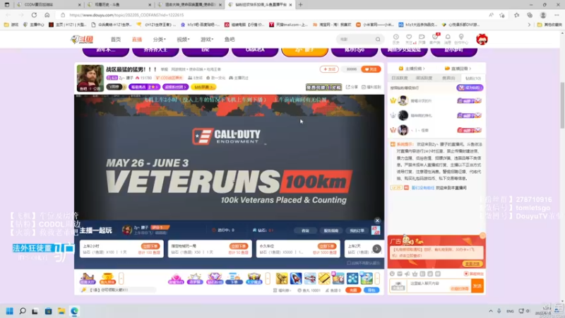The height and width of the screenshot is (318, 565).
Task: Click the 太空魔盒 treasure box icon
Action: click(x=254, y=278)
